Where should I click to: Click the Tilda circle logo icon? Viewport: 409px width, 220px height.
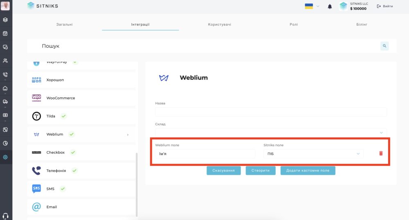(36, 116)
